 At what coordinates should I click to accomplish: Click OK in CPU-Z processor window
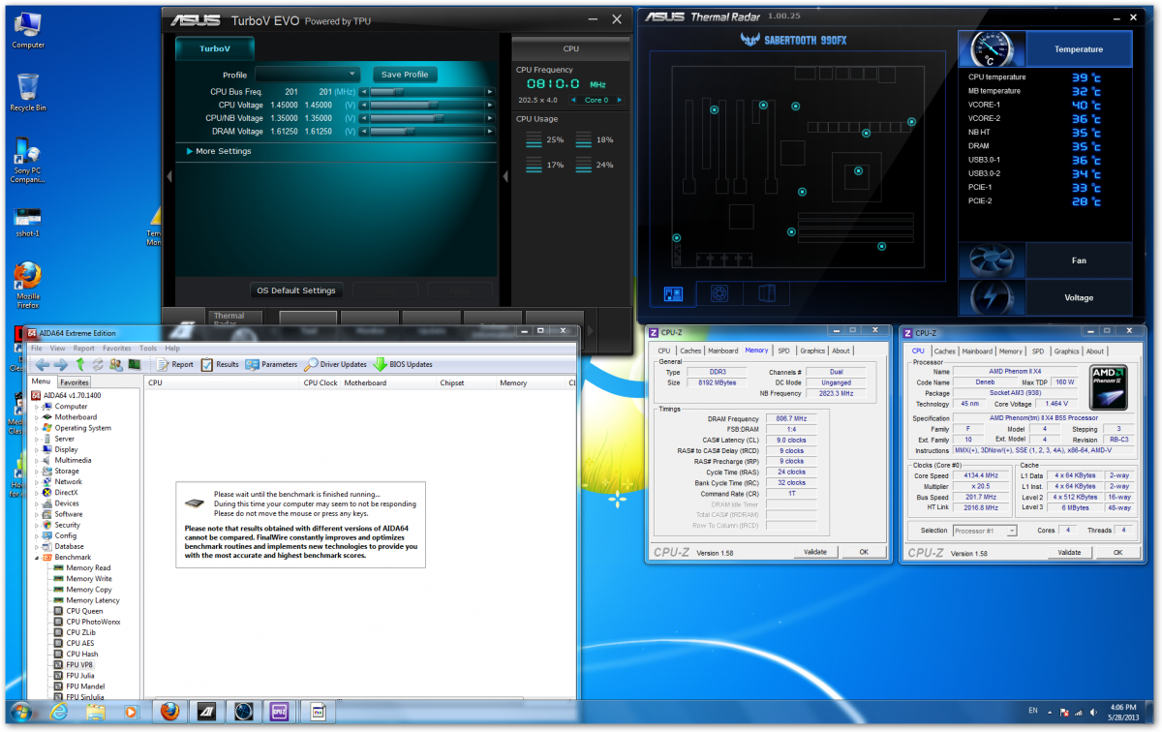[1117, 553]
